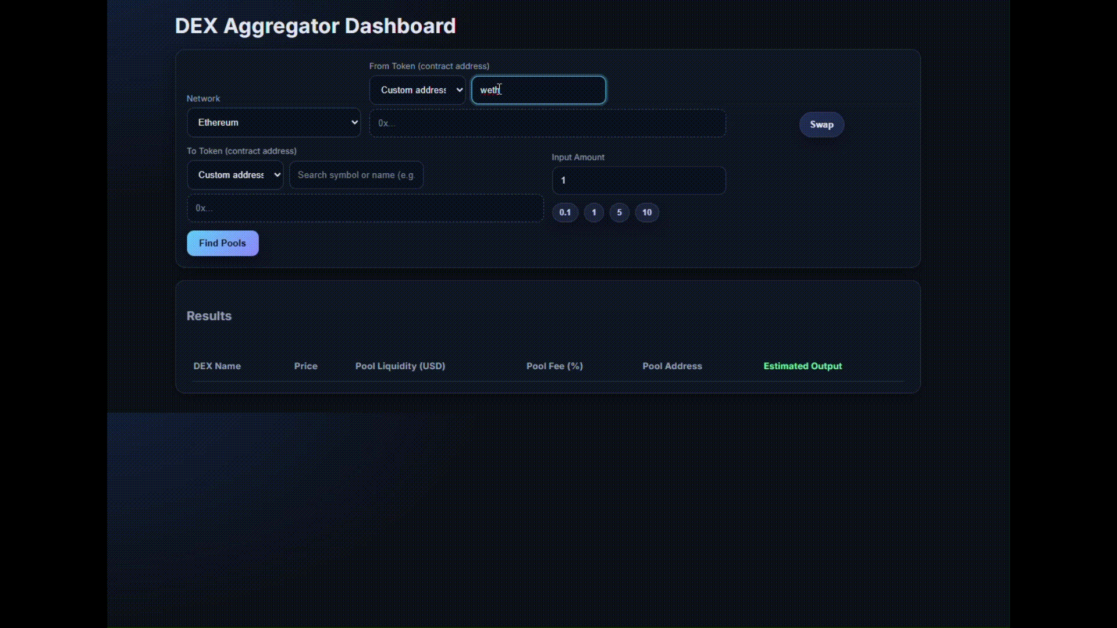Click the Pool Liquidity (USD) header
Image resolution: width=1117 pixels, height=628 pixels.
click(x=400, y=366)
